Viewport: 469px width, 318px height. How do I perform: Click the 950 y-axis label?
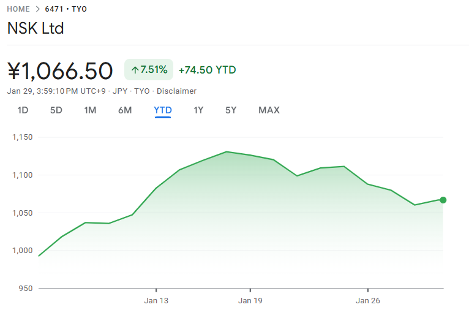26,289
